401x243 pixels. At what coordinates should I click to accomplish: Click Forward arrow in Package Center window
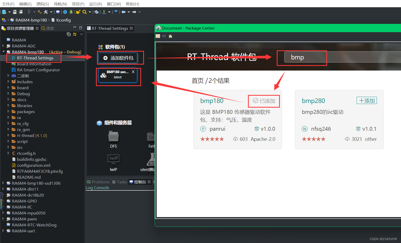pyautogui.click(x=164, y=36)
